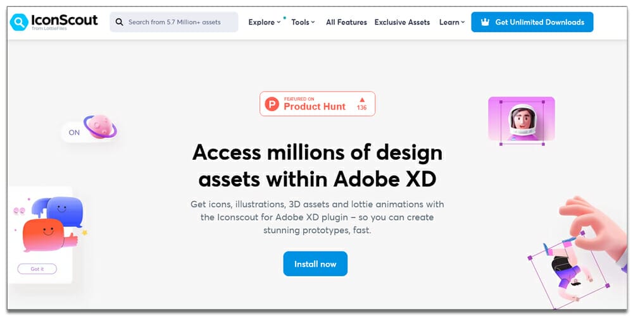Open the Explore menu

265,22
